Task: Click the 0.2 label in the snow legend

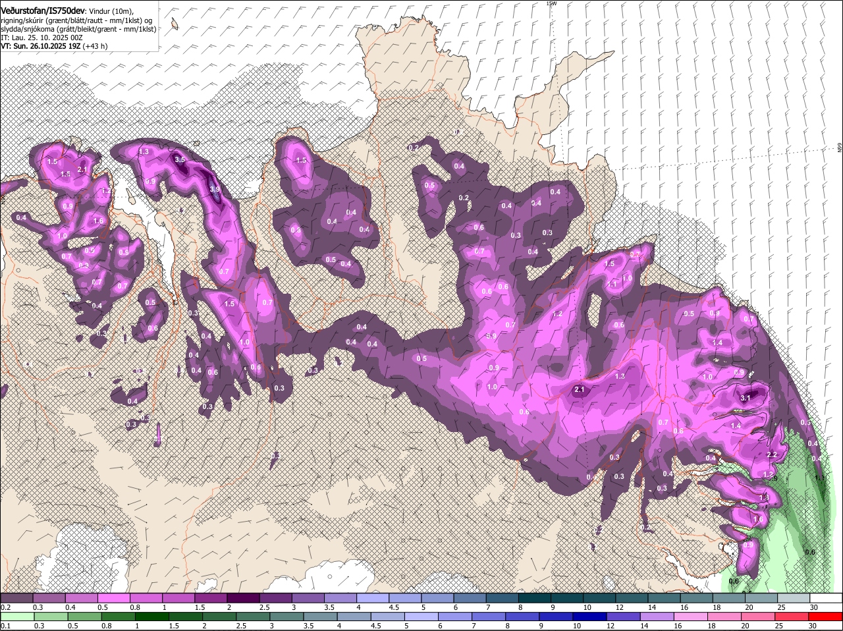Action: click(x=5, y=607)
